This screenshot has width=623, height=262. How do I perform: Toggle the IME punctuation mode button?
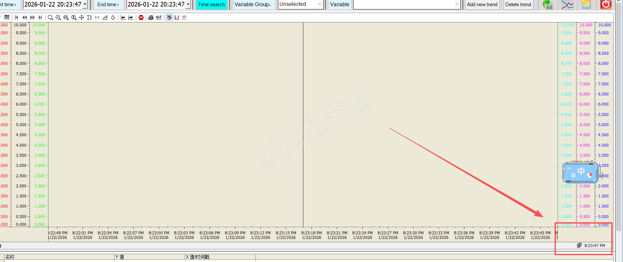(569, 168)
